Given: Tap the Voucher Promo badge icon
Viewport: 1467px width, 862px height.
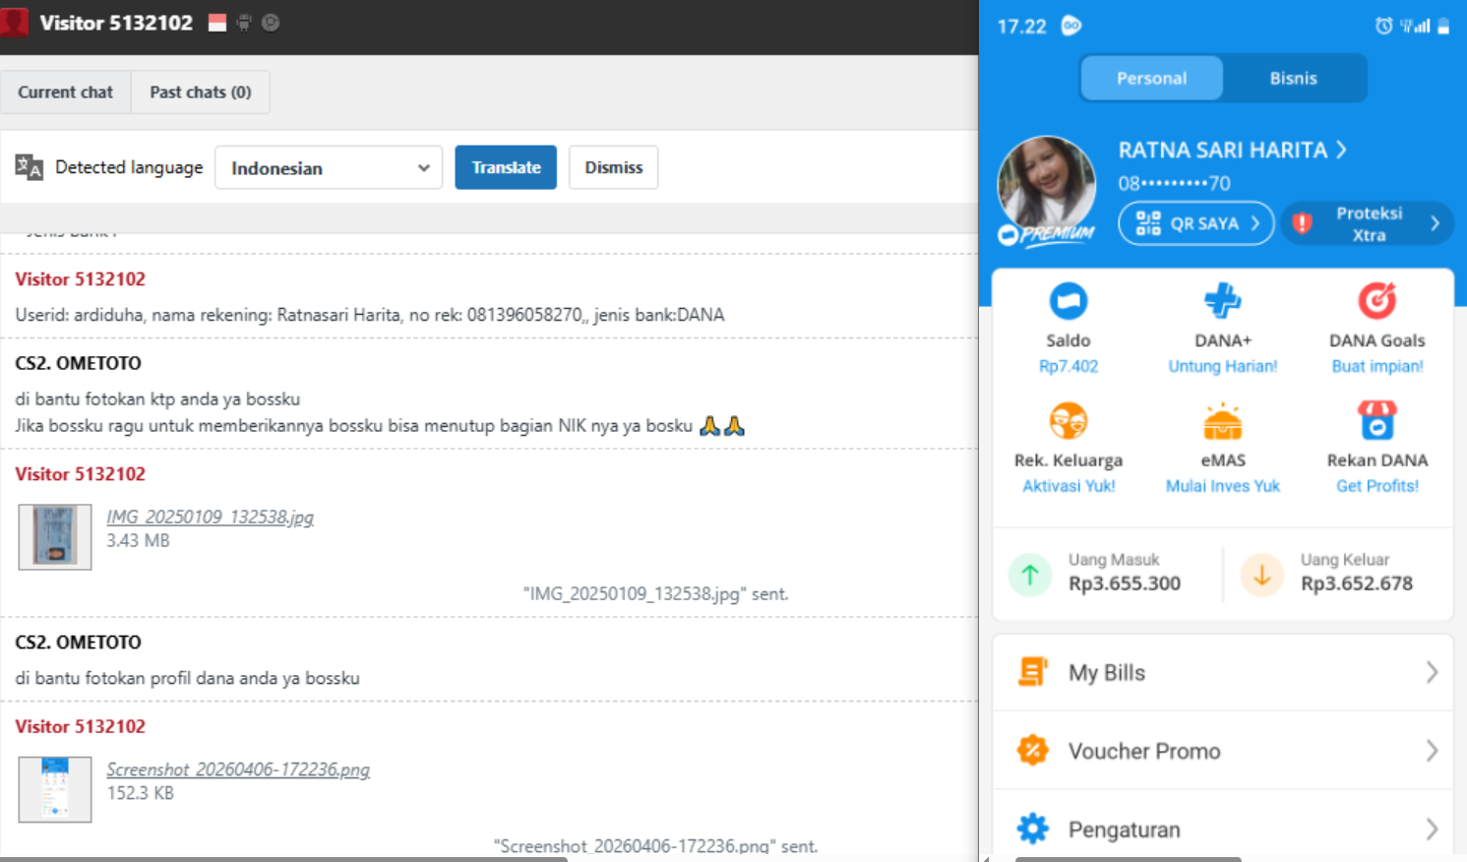Looking at the screenshot, I should (1033, 751).
